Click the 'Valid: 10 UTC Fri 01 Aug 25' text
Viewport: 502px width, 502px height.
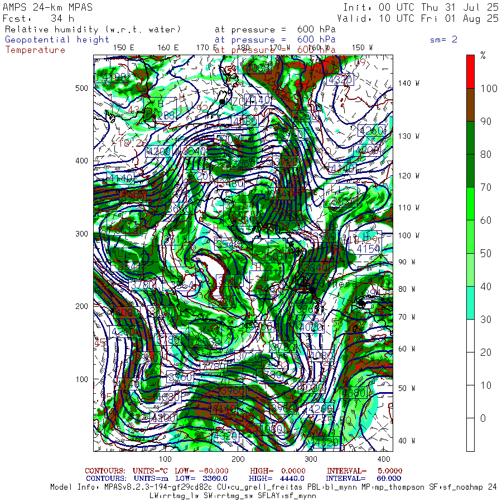point(418,18)
